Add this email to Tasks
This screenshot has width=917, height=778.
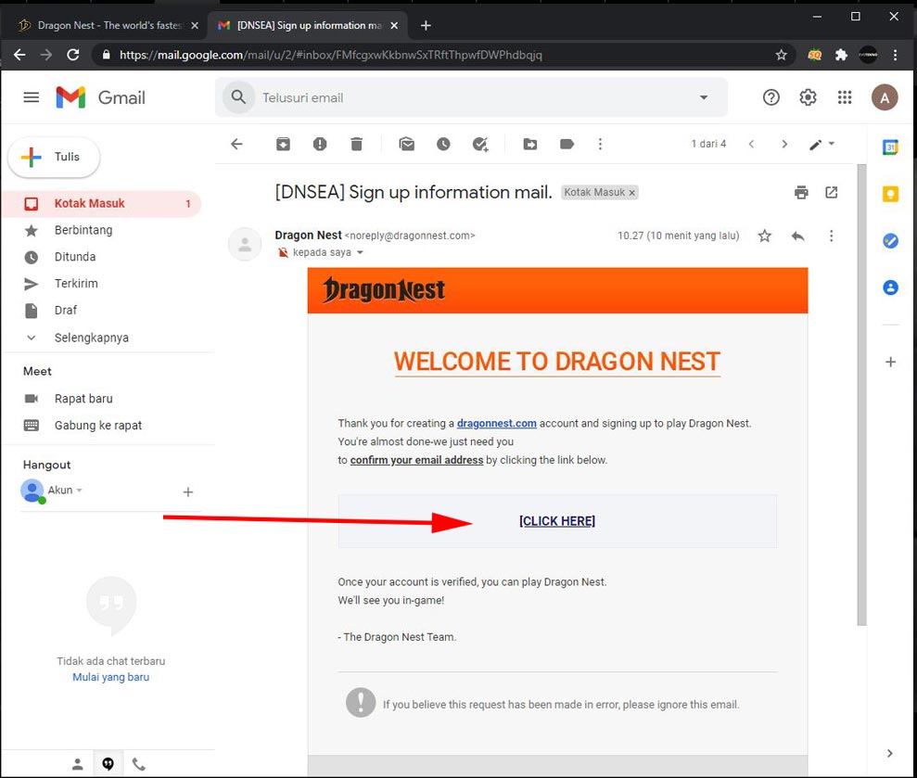click(x=480, y=144)
